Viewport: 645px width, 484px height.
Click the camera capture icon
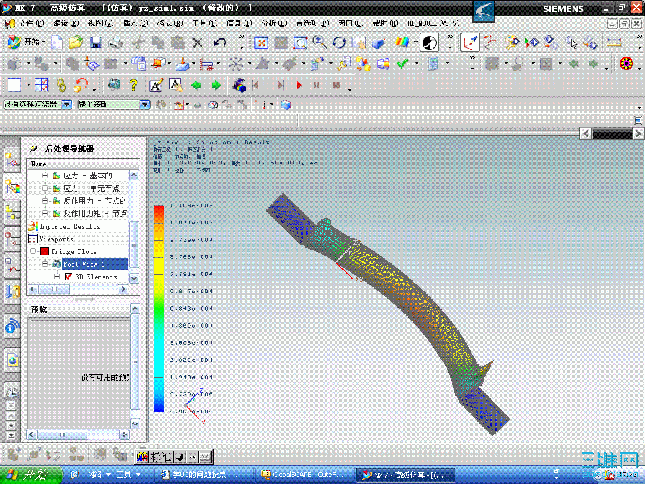tap(114, 85)
